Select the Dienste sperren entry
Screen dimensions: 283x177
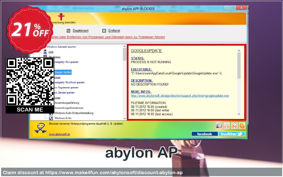(65, 93)
